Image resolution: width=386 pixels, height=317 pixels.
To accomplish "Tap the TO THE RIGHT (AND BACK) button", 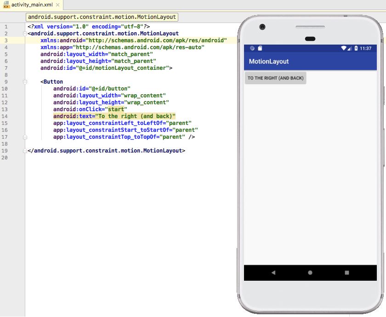I will pyautogui.click(x=275, y=78).
